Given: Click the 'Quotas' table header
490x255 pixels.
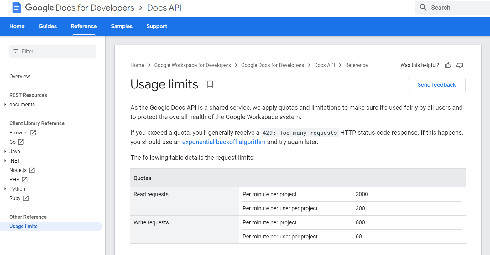Looking at the screenshot, I should (298, 178).
